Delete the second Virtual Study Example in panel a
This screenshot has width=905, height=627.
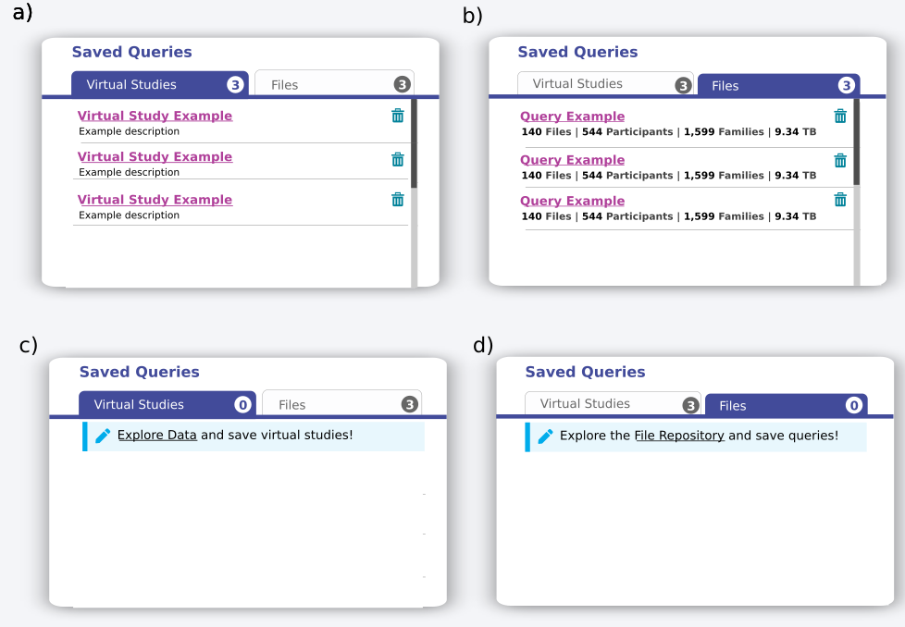click(397, 159)
